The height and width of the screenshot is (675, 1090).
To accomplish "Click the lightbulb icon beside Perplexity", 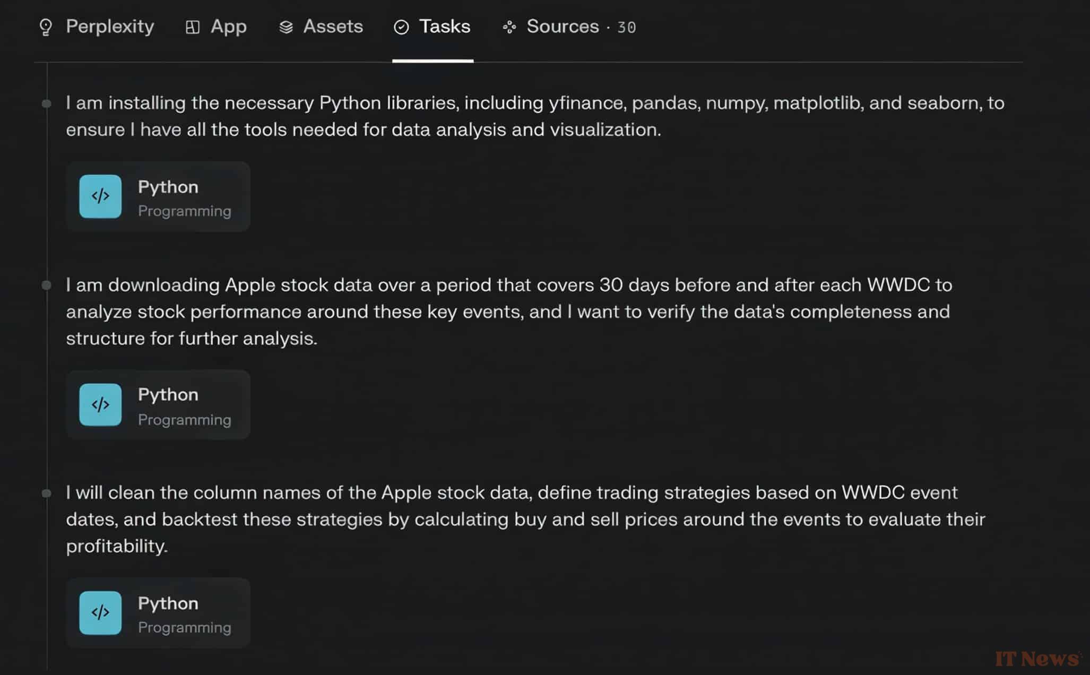I will click(x=46, y=27).
